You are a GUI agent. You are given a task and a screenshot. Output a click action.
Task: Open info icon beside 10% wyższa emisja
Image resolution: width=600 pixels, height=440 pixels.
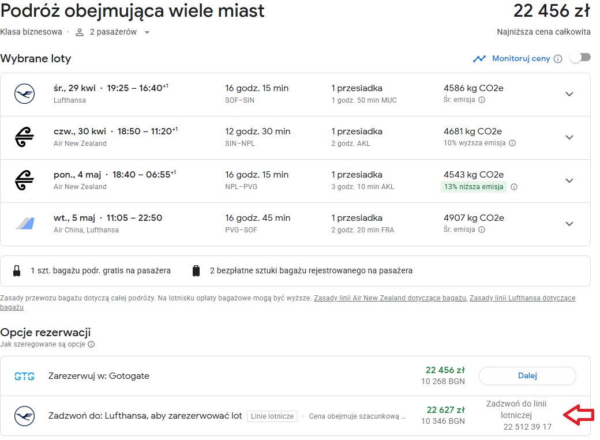pyautogui.click(x=512, y=143)
